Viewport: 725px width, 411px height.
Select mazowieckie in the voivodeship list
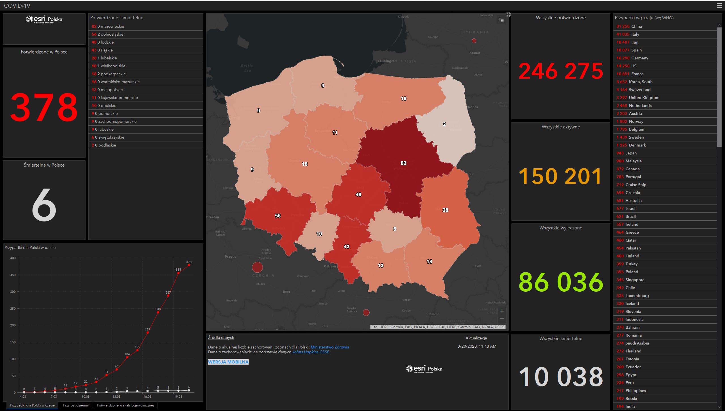coord(112,26)
